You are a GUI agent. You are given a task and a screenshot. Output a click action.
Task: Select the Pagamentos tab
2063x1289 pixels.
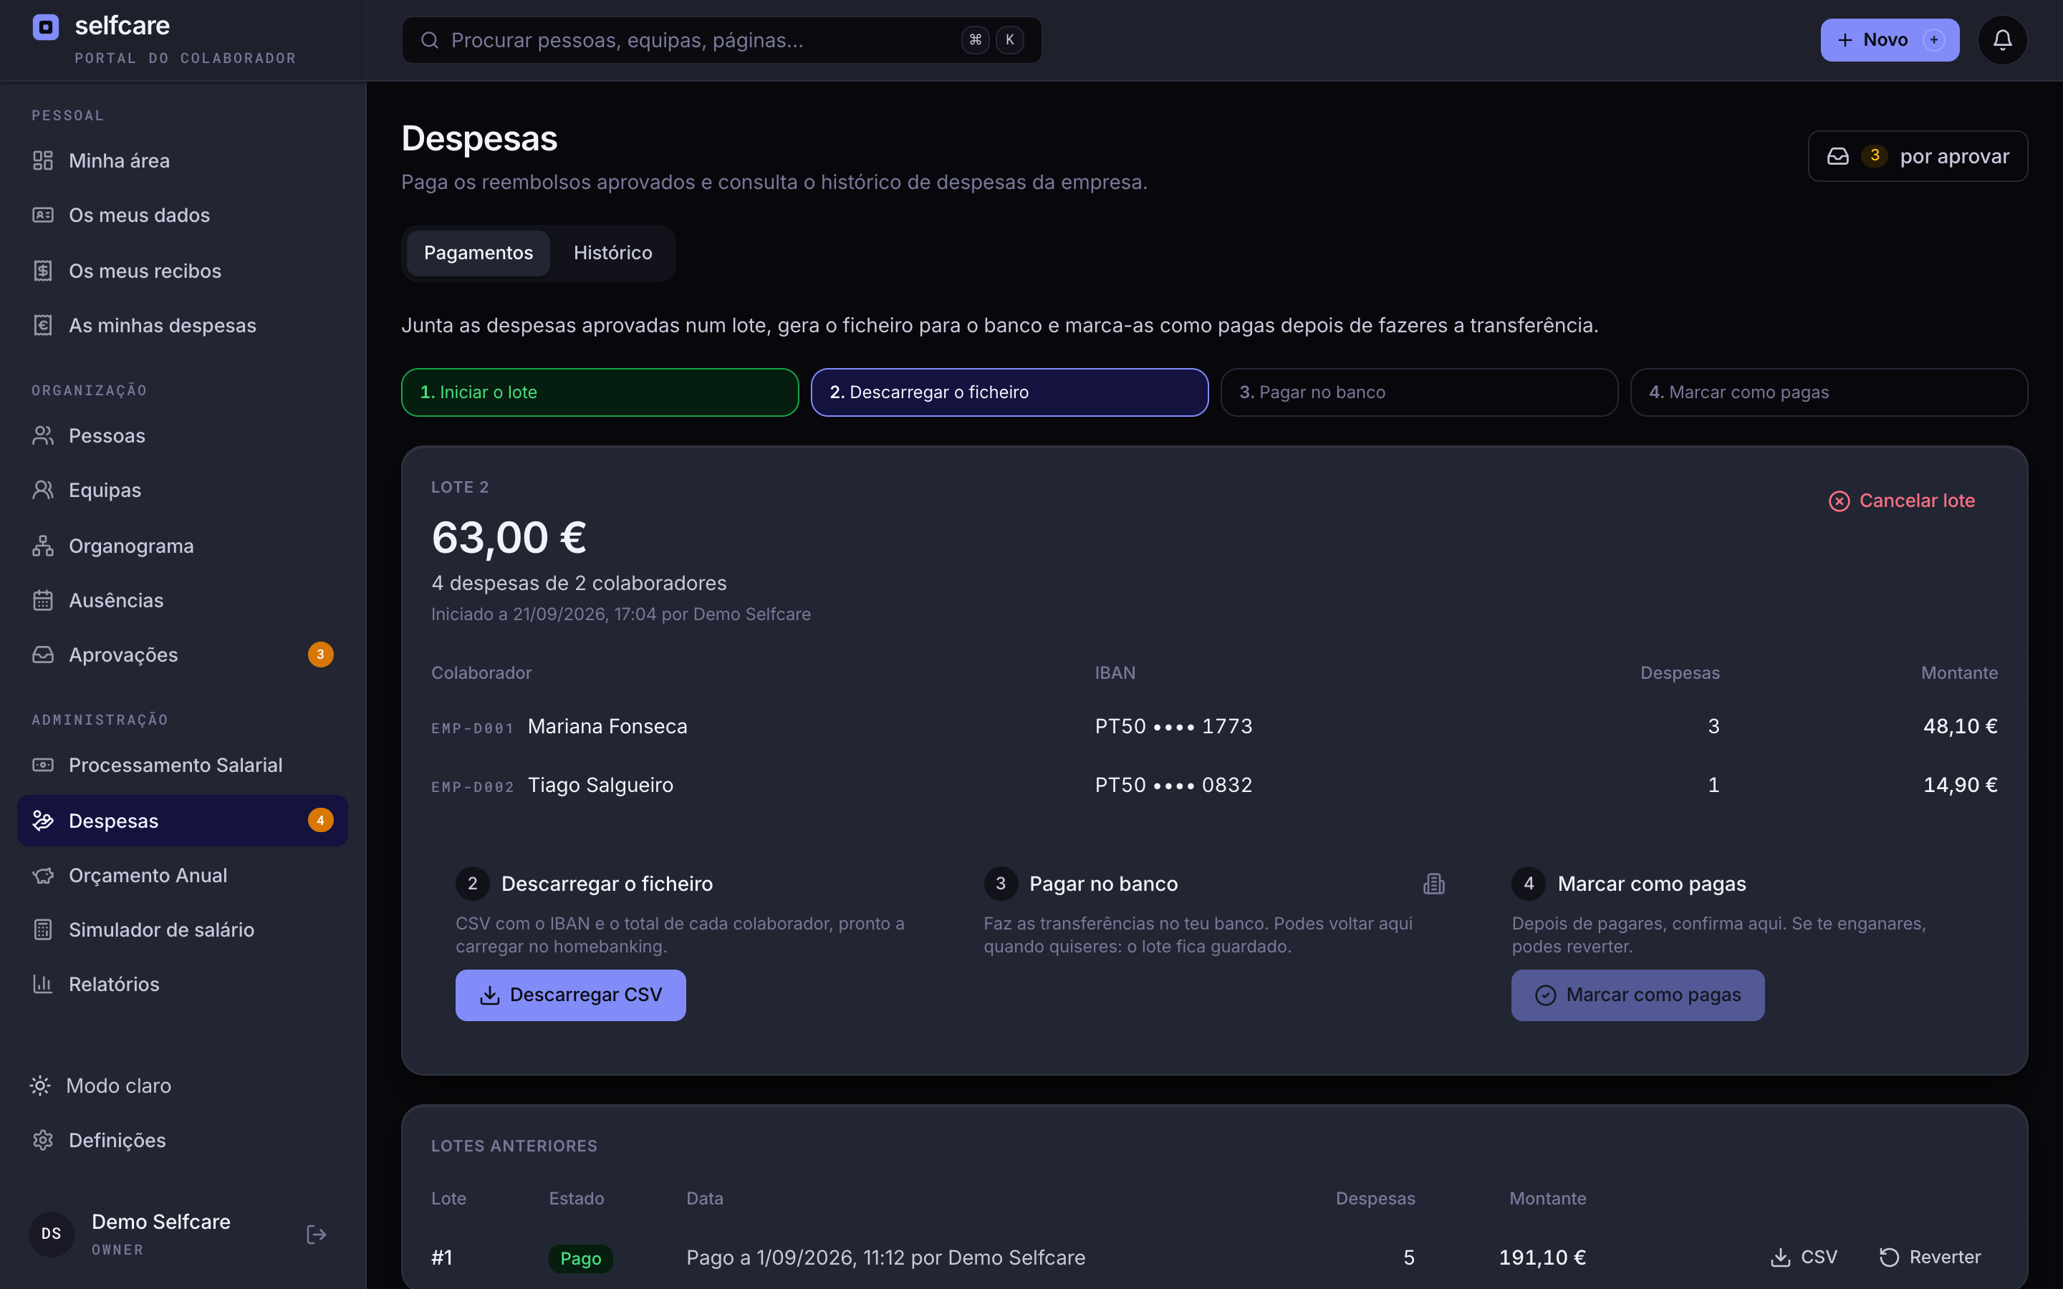coord(479,254)
